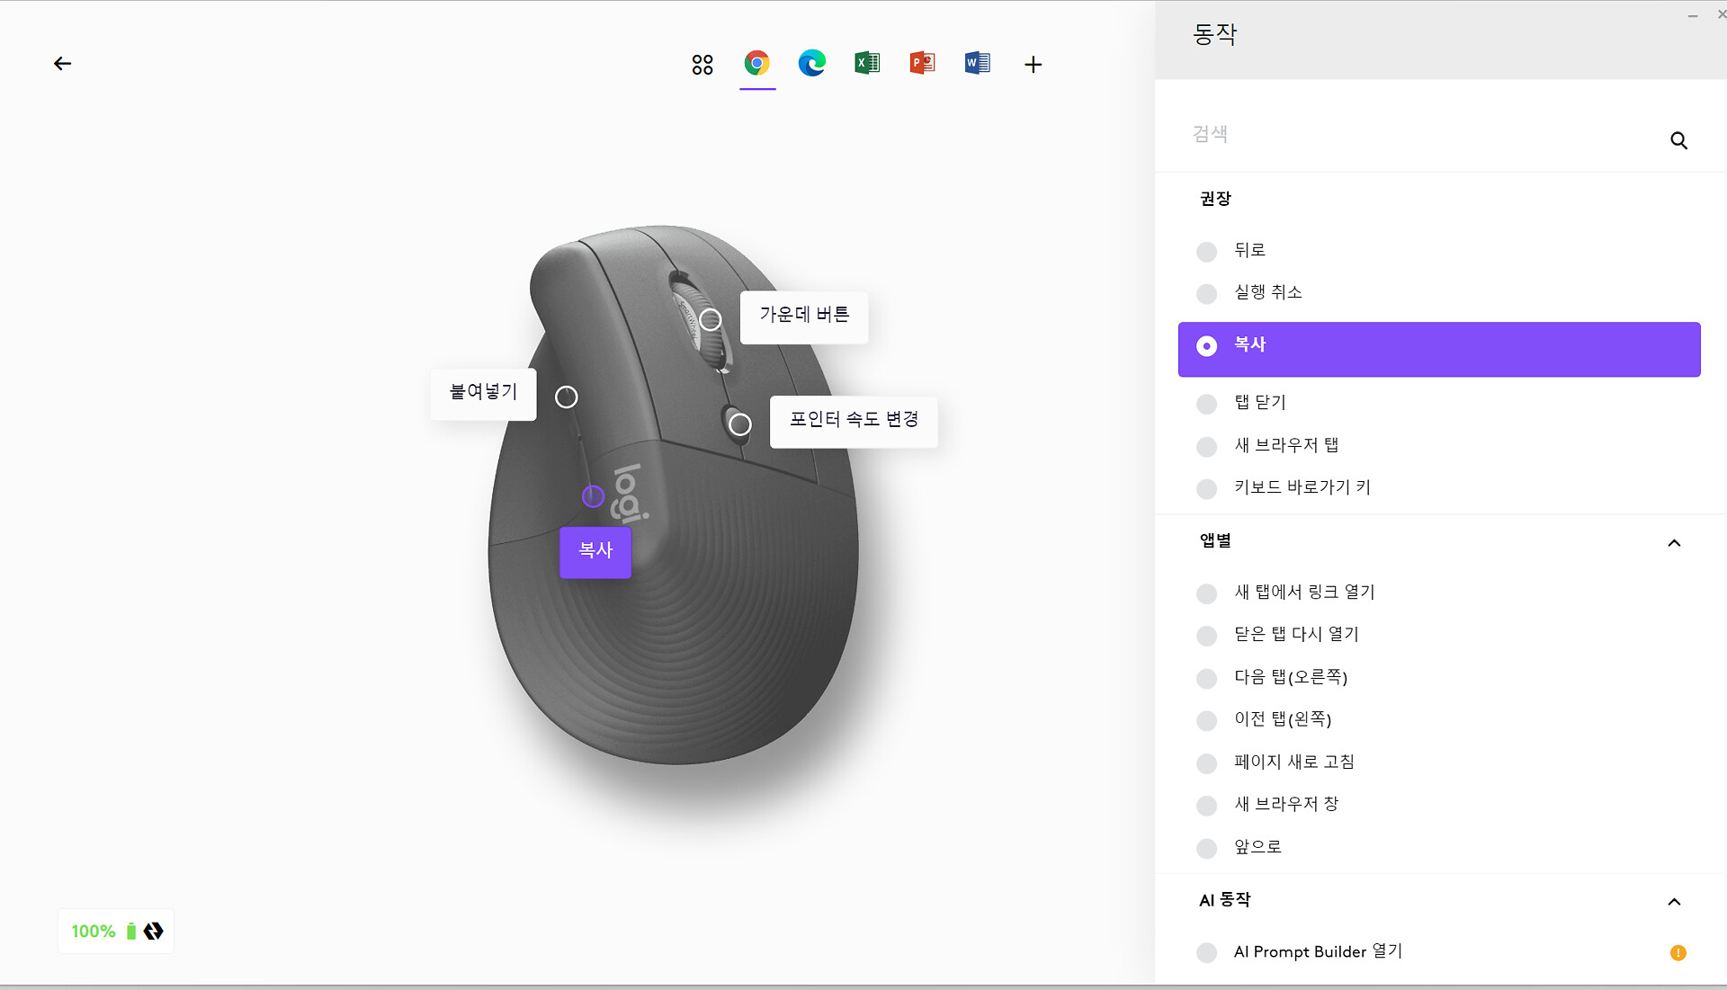
Task: Choose the 탭 닫기 action
Action: [1259, 403]
